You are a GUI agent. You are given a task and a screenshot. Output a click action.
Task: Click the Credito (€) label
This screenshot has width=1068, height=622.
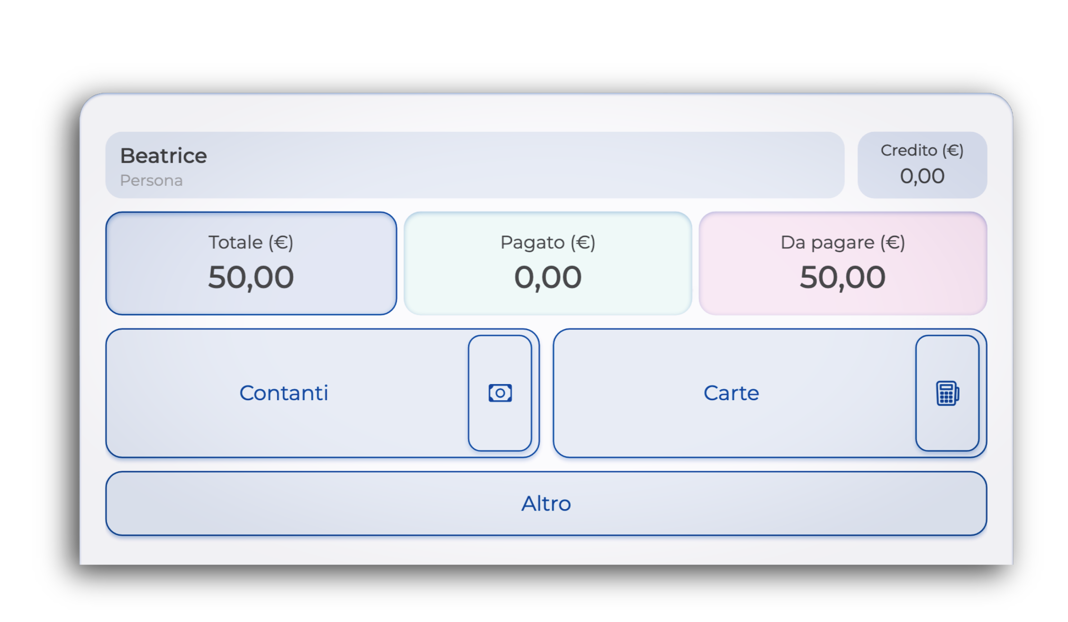pyautogui.click(x=922, y=150)
